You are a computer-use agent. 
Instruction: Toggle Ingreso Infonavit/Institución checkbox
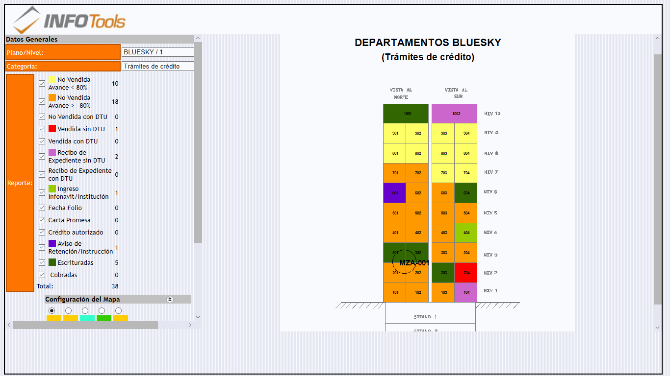(x=42, y=192)
